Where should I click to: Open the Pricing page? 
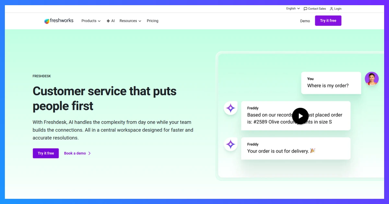152,21
